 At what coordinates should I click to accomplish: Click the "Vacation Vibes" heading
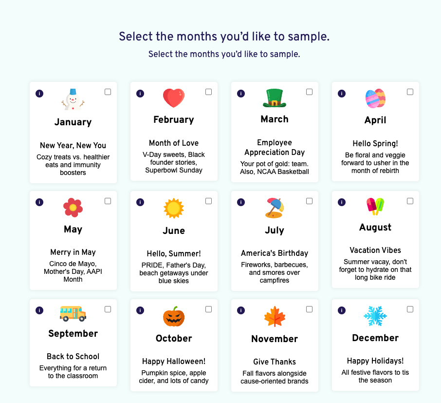375,250
